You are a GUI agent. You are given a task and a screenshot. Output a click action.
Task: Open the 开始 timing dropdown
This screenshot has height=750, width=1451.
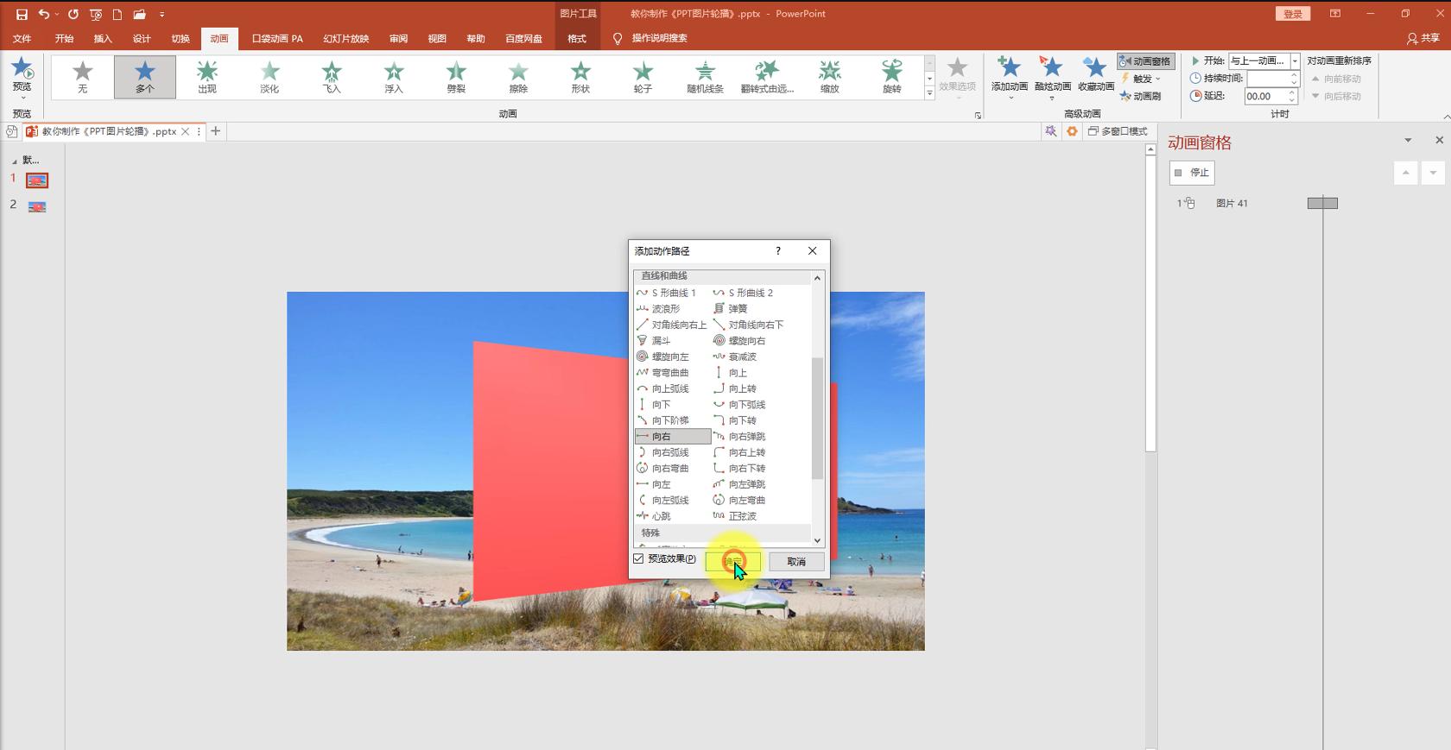click(1295, 61)
